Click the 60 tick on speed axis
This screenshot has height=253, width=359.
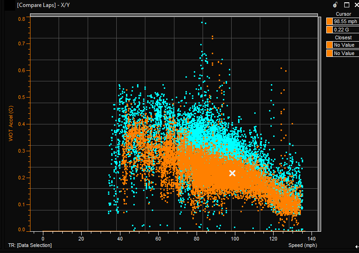point(158,239)
